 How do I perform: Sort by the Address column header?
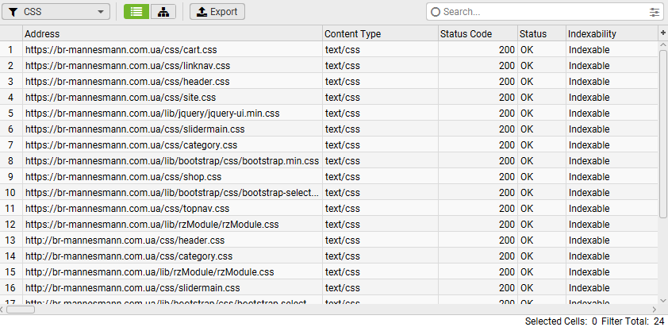(x=172, y=34)
